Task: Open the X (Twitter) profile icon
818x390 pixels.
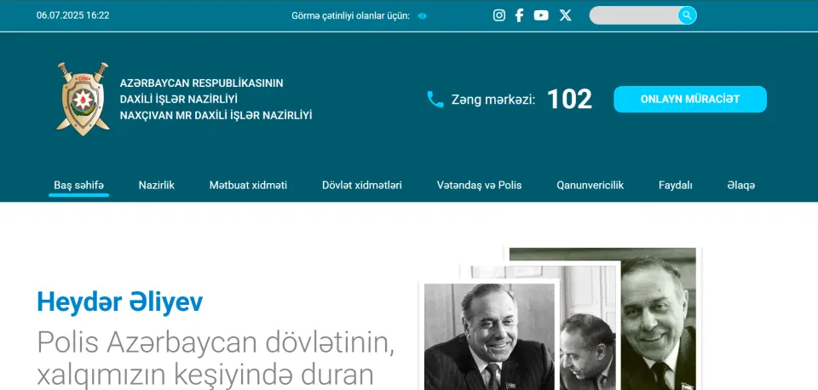Action: click(x=566, y=15)
